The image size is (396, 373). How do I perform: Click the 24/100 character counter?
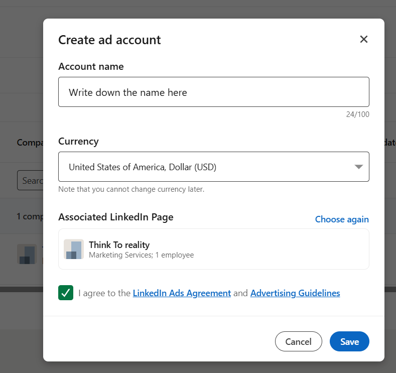(x=357, y=114)
